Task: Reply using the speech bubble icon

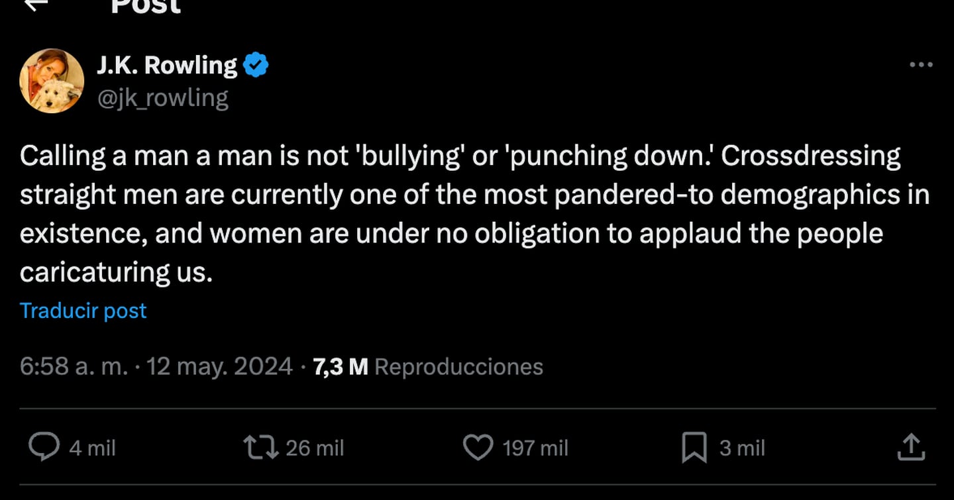Action: click(x=44, y=447)
